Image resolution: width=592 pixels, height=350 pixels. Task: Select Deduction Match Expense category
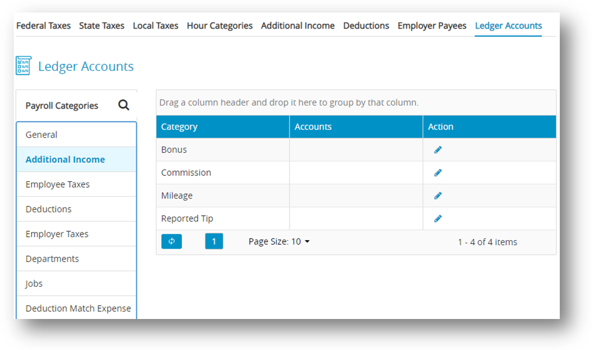78,308
